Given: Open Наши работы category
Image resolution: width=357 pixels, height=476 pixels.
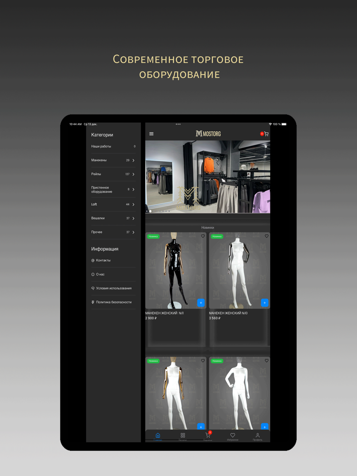Looking at the screenshot, I should pyautogui.click(x=113, y=146).
